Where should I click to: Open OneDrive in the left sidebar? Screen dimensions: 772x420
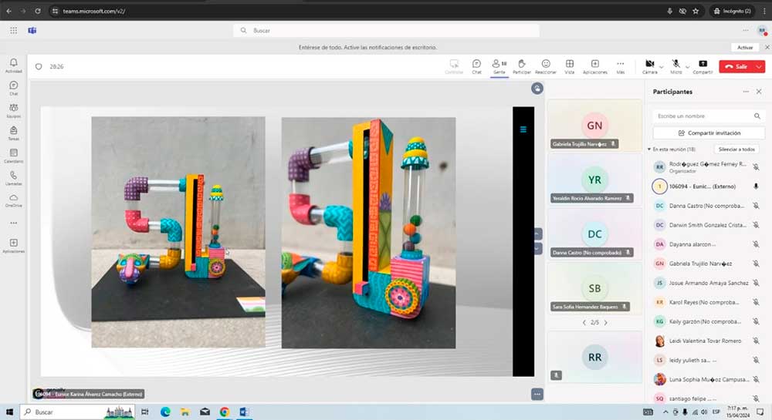pos(13,200)
